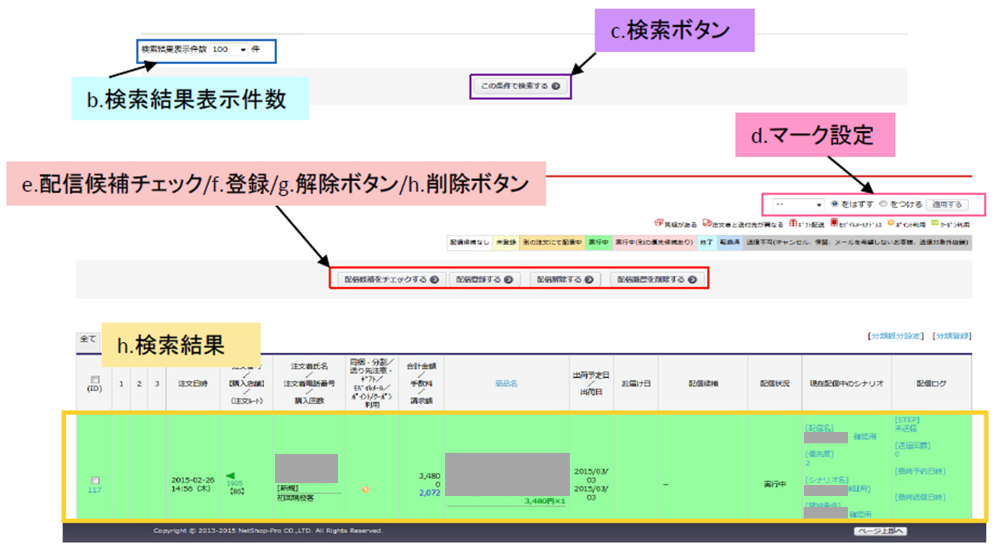
Task: Tick the checkbox for order ID 117
Action: pyautogui.click(x=95, y=480)
